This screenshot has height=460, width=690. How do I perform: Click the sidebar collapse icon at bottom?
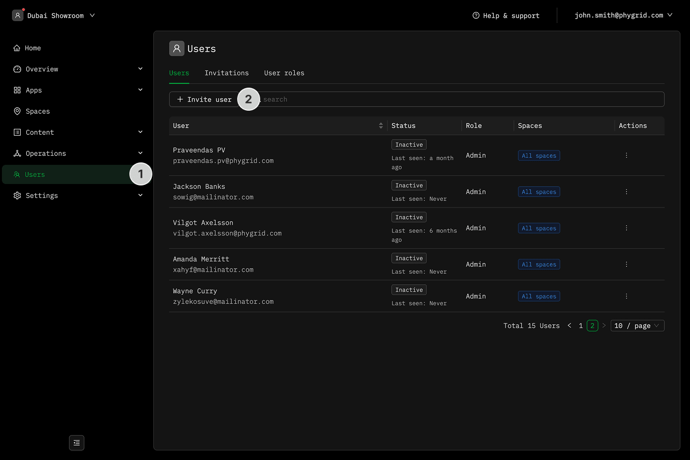[x=77, y=443]
